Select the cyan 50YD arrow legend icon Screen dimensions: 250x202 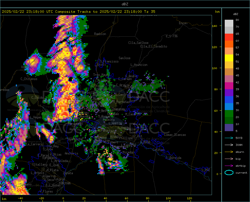click(229, 138)
